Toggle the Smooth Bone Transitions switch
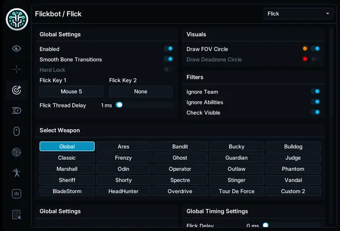 (x=169, y=59)
